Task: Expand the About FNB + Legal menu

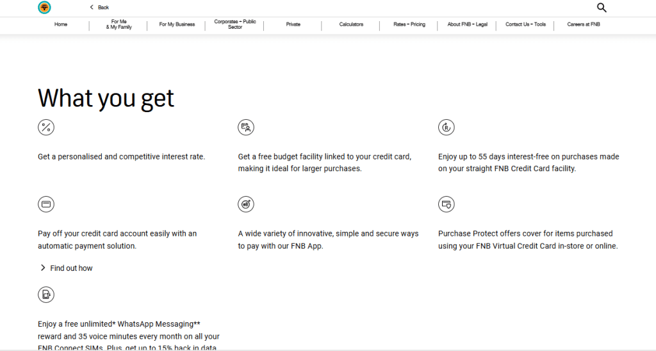Action: (x=467, y=24)
